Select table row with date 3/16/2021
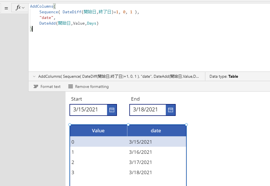Image resolution: width=270 pixels, height=186 pixels. [x=128, y=152]
